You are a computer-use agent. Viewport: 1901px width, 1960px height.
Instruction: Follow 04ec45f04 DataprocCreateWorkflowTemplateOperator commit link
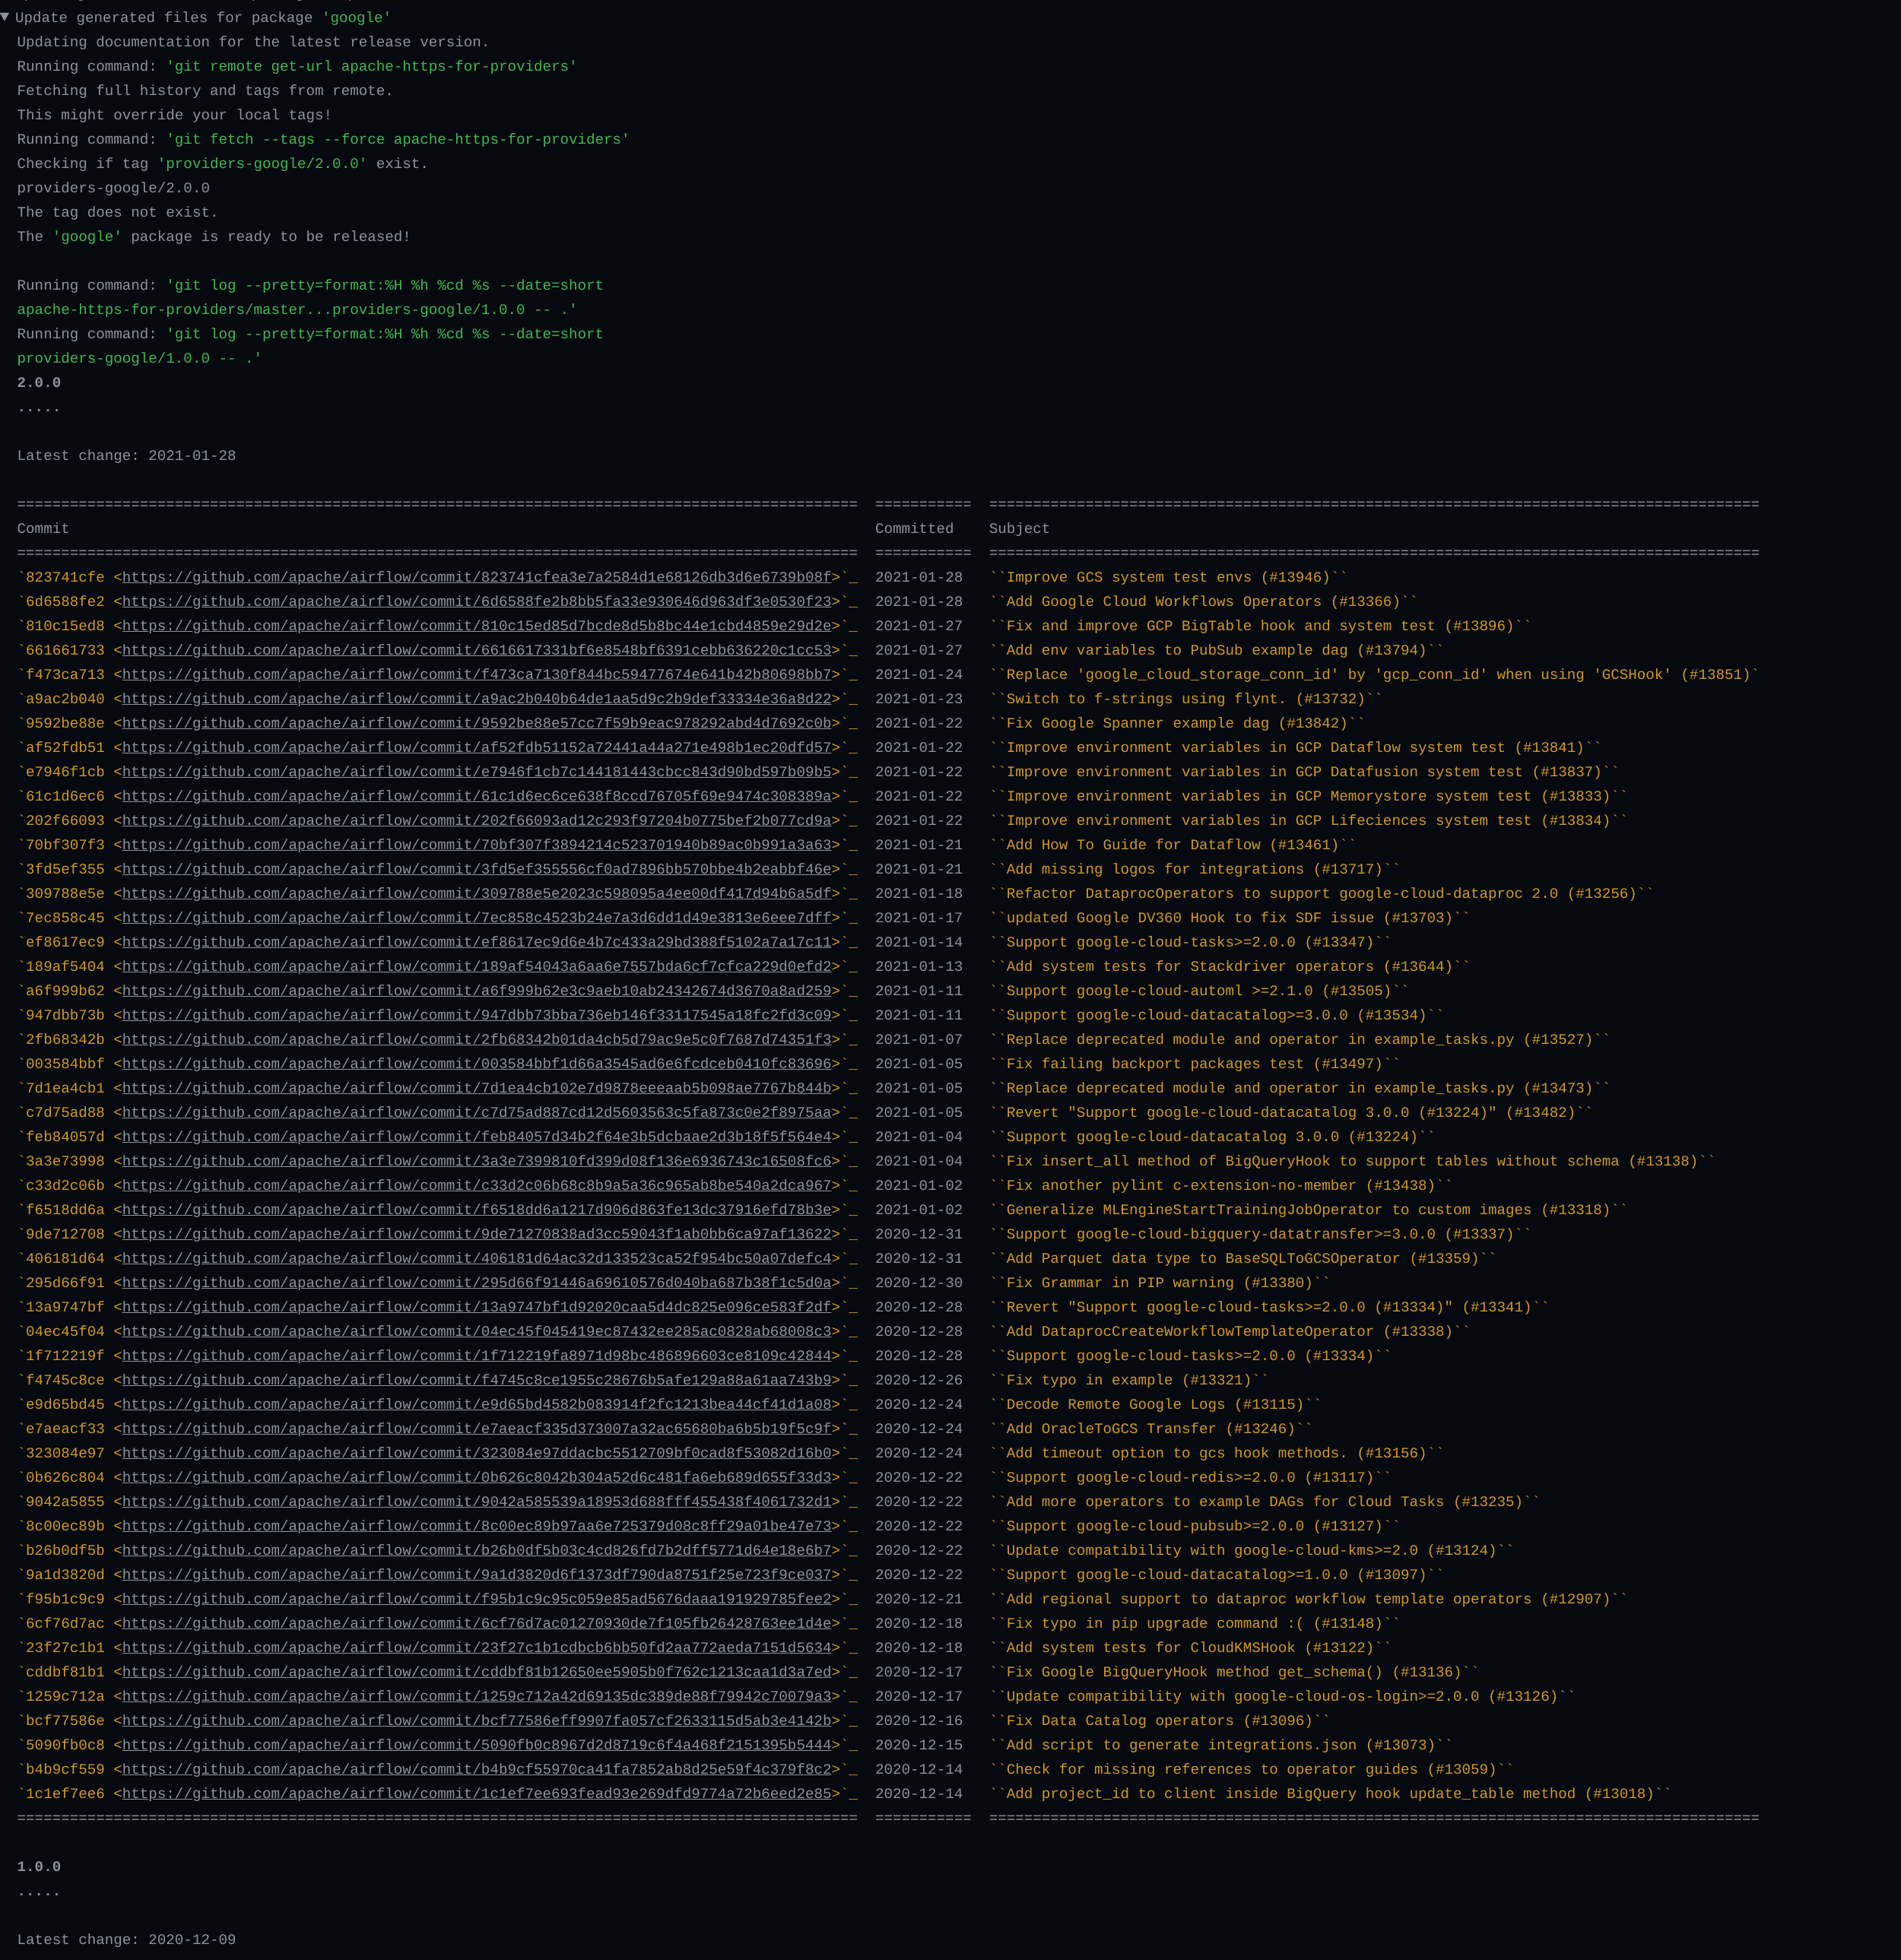[476, 1331]
